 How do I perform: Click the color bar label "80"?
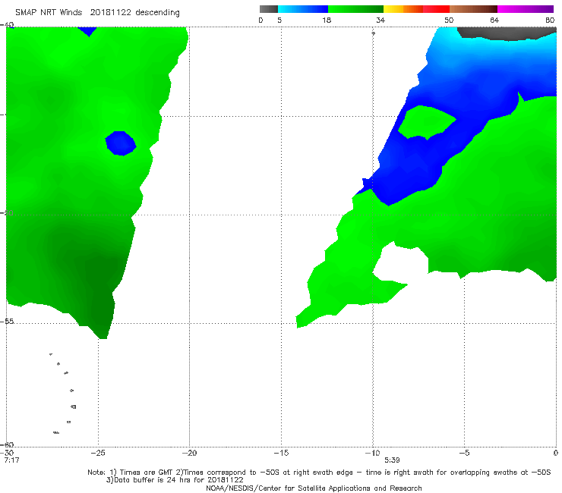[x=550, y=20]
